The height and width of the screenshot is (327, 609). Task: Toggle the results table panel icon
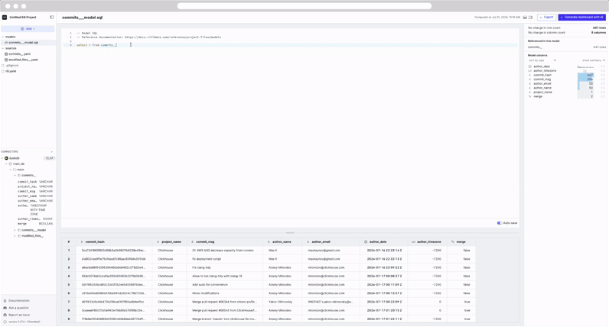tap(525, 17)
